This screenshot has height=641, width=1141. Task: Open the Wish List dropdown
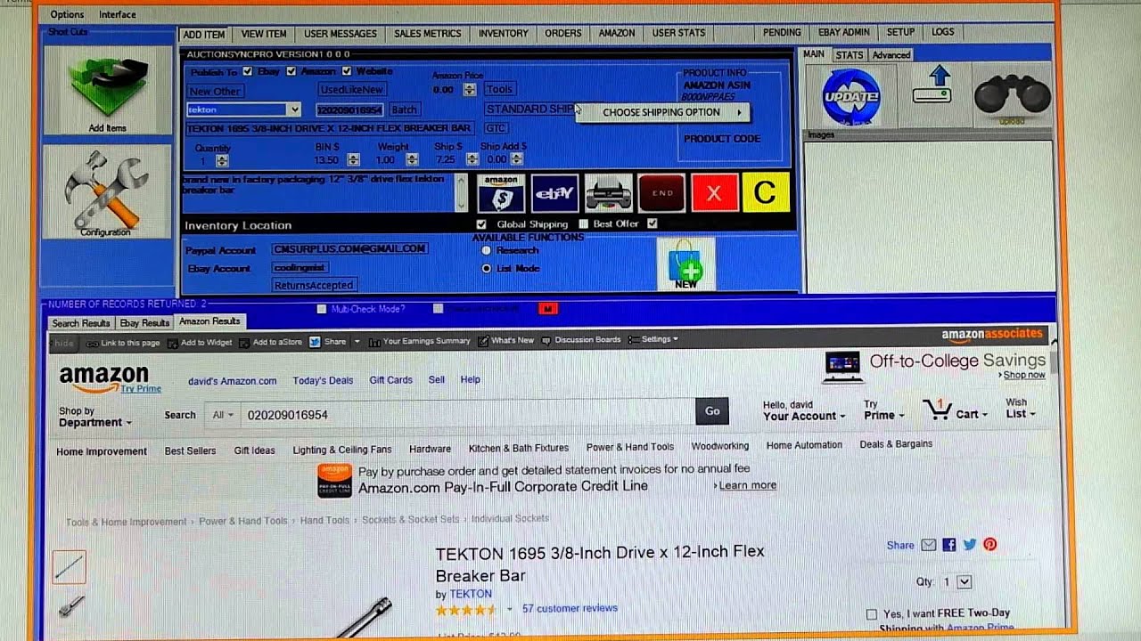click(1021, 409)
